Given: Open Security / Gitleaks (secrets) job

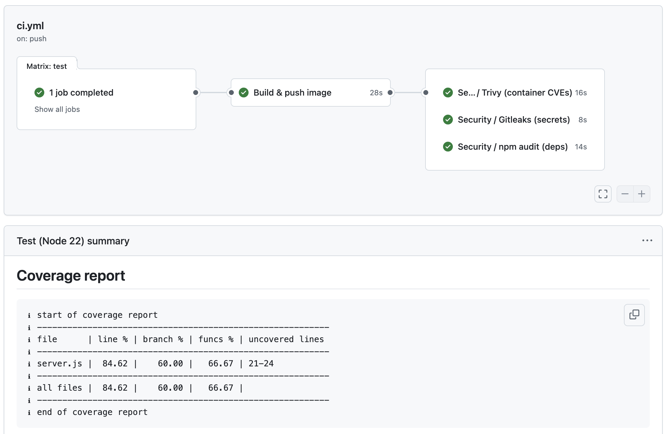Looking at the screenshot, I should tap(514, 120).
